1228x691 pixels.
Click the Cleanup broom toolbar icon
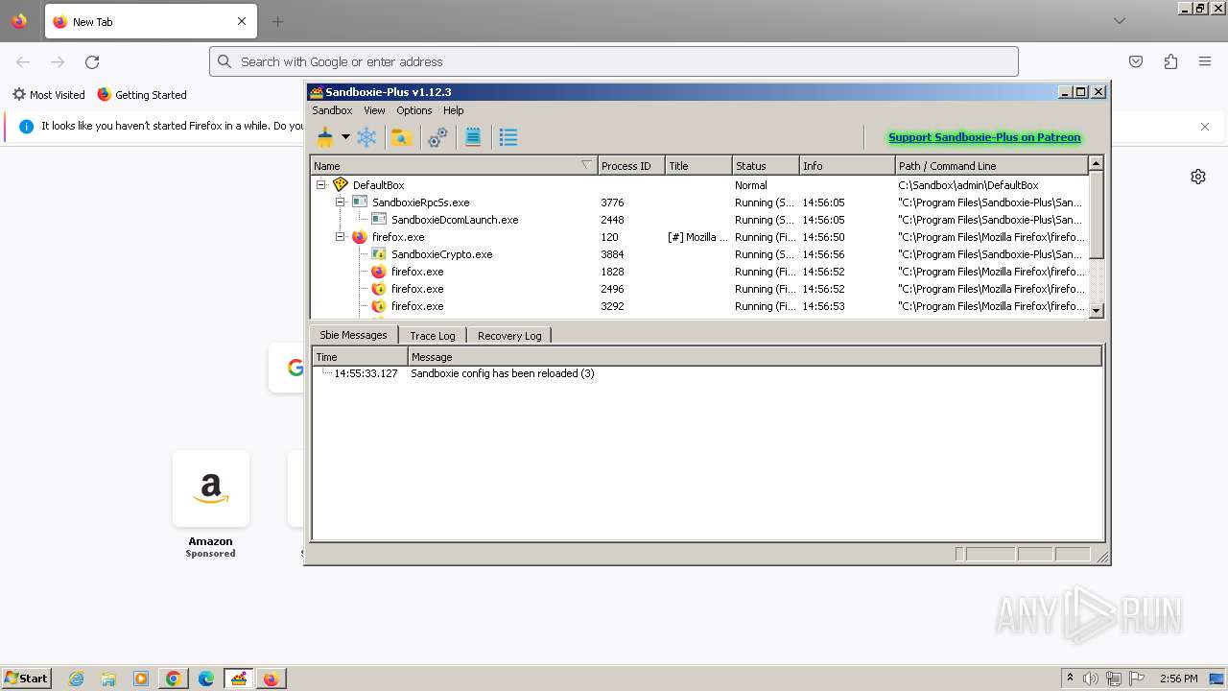[325, 137]
